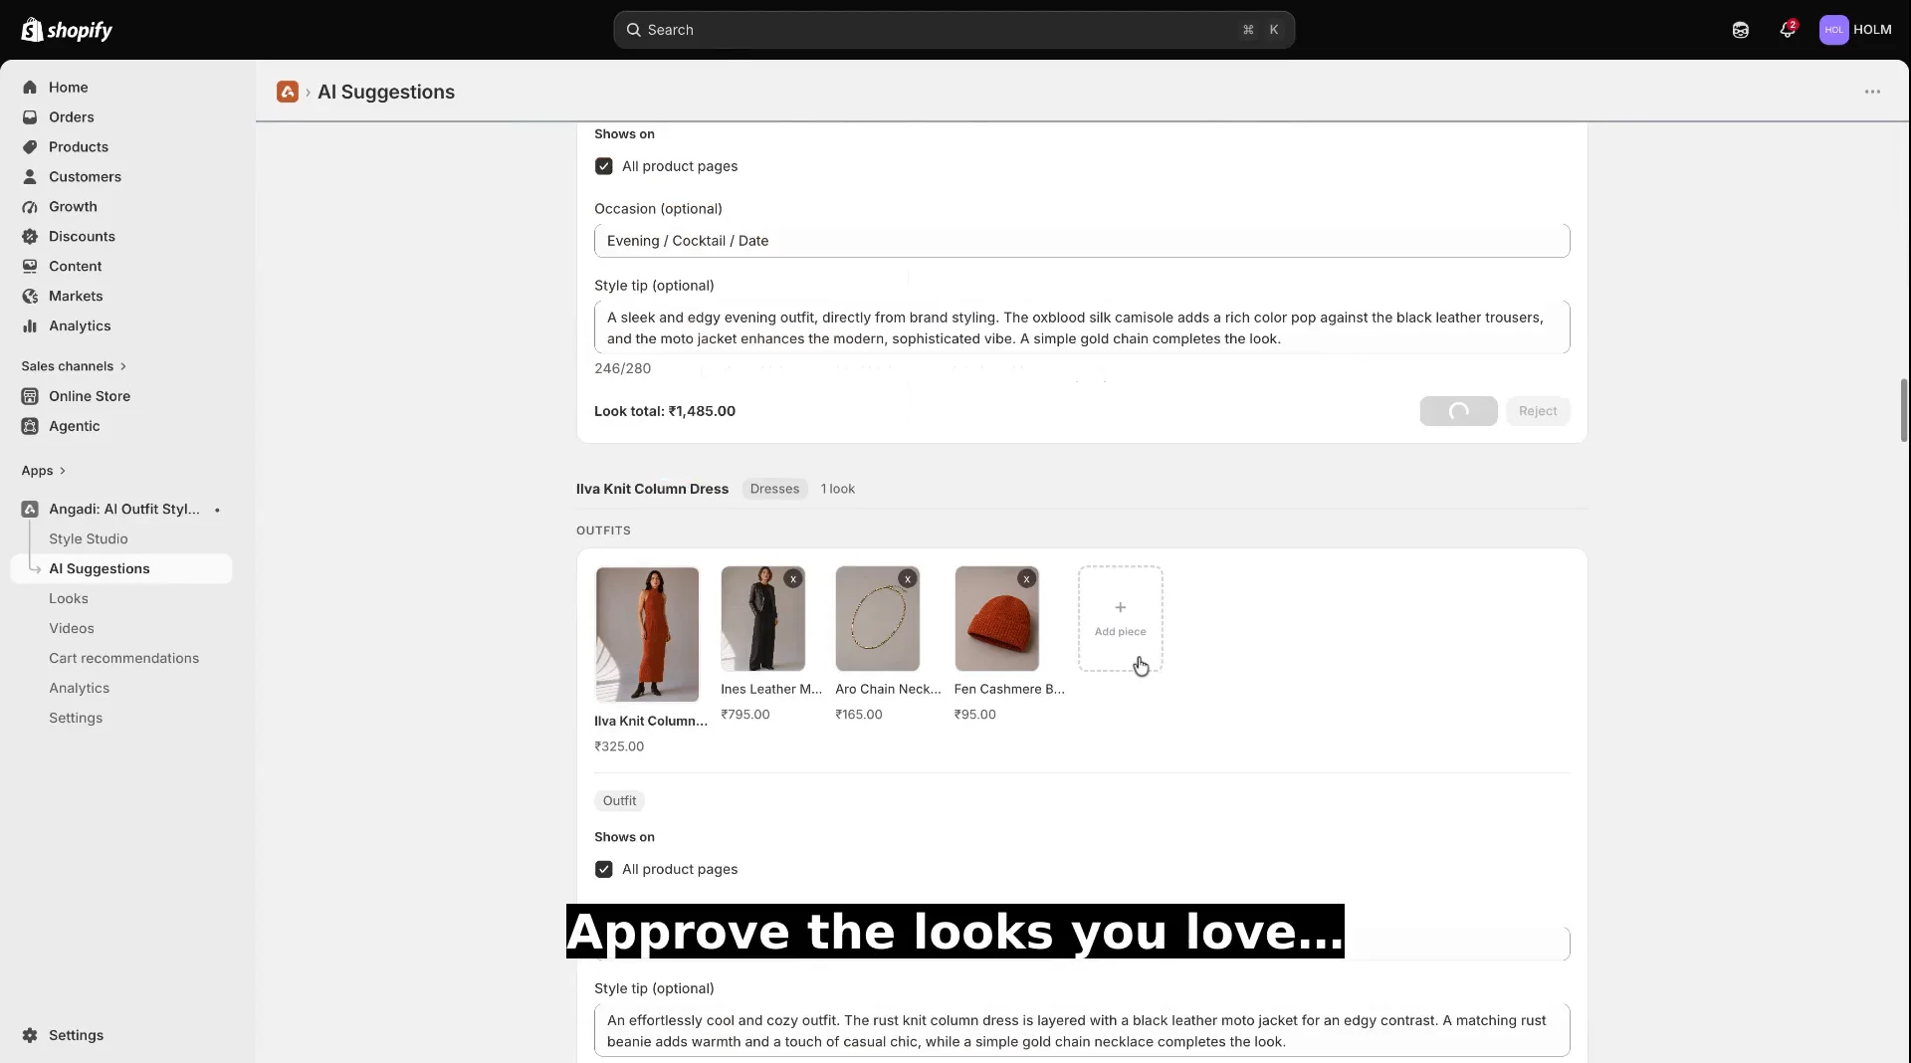This screenshot has height=1063, width=1911.
Task: Click the Markets globe icon
Action: [x=30, y=297]
